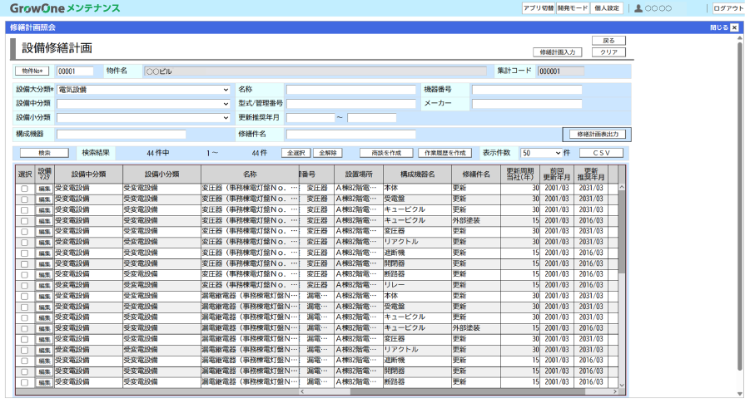Click 作業履歴を作成
The image size is (745, 403).
[445, 153]
